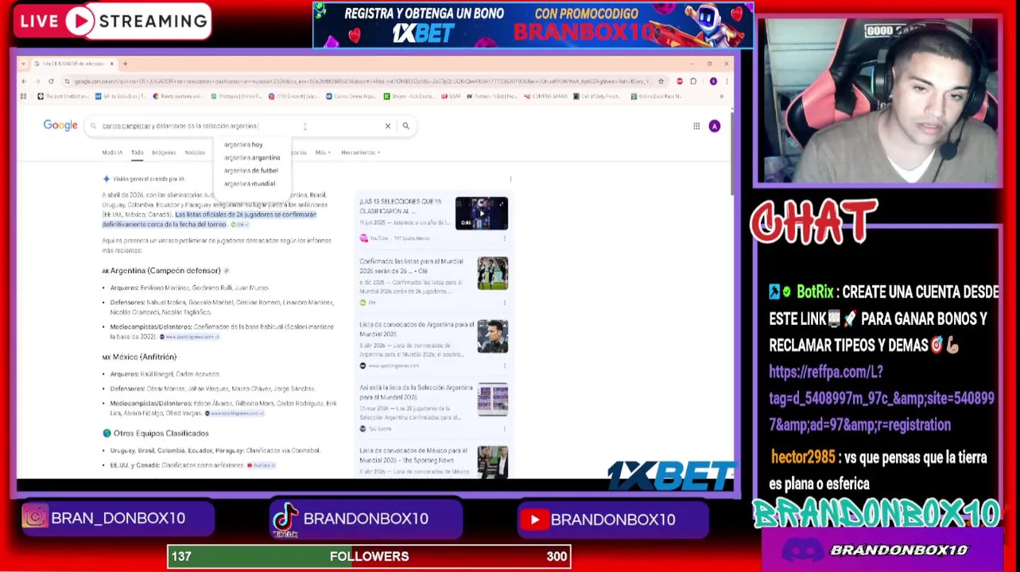Open the Online Duck Race bookmark
This screenshot has height=572, width=1020.
tap(657, 96)
